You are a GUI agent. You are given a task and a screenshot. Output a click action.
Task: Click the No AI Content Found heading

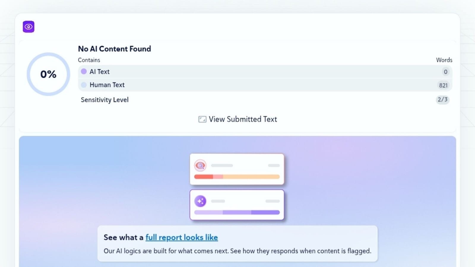114,49
